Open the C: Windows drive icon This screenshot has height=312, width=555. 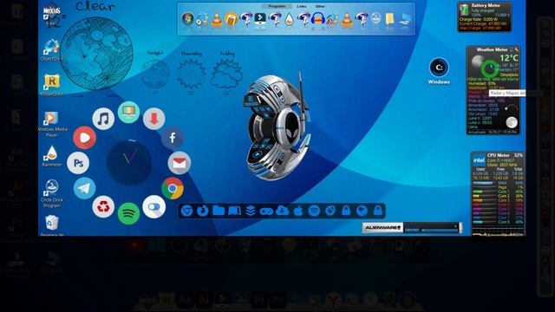(439, 71)
